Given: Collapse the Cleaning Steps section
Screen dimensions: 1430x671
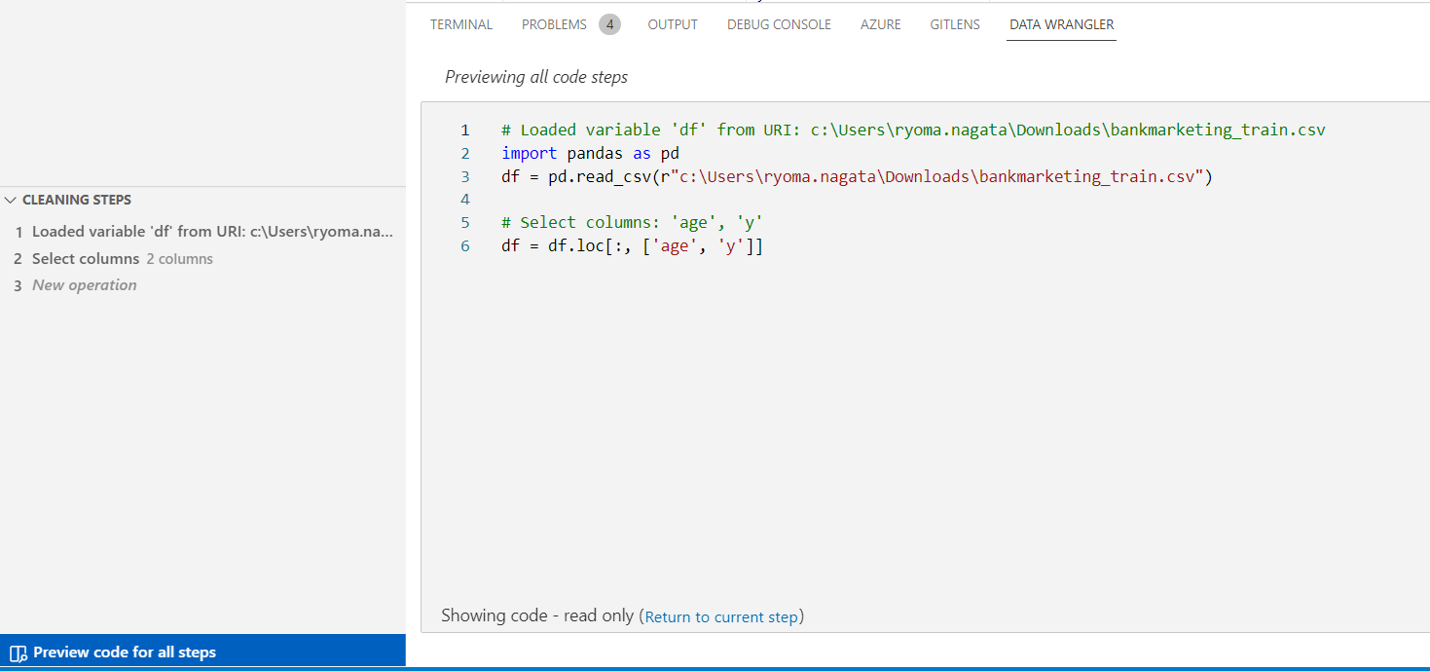Looking at the screenshot, I should coord(12,200).
